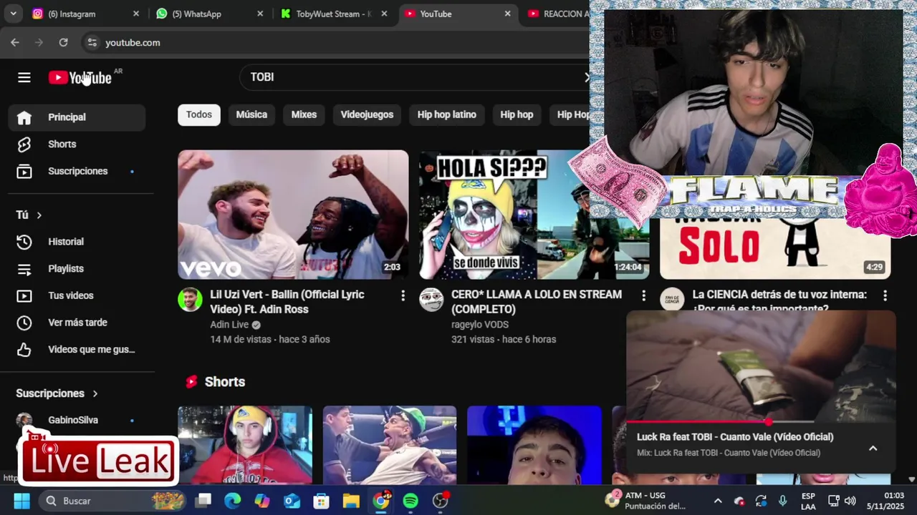Select the Hip hop latino chip
The width and height of the screenshot is (917, 515).
click(446, 114)
